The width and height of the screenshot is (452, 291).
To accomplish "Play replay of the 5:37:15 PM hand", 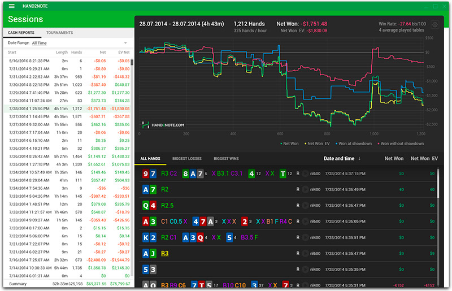I will point(306,174).
